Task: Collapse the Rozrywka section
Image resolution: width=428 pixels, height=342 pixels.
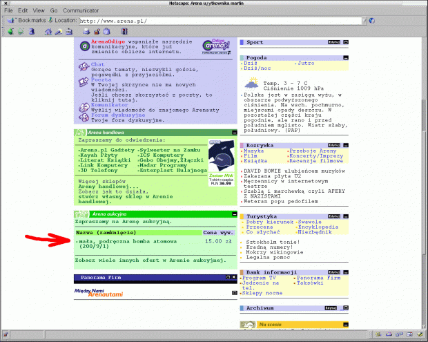Action: [346, 145]
